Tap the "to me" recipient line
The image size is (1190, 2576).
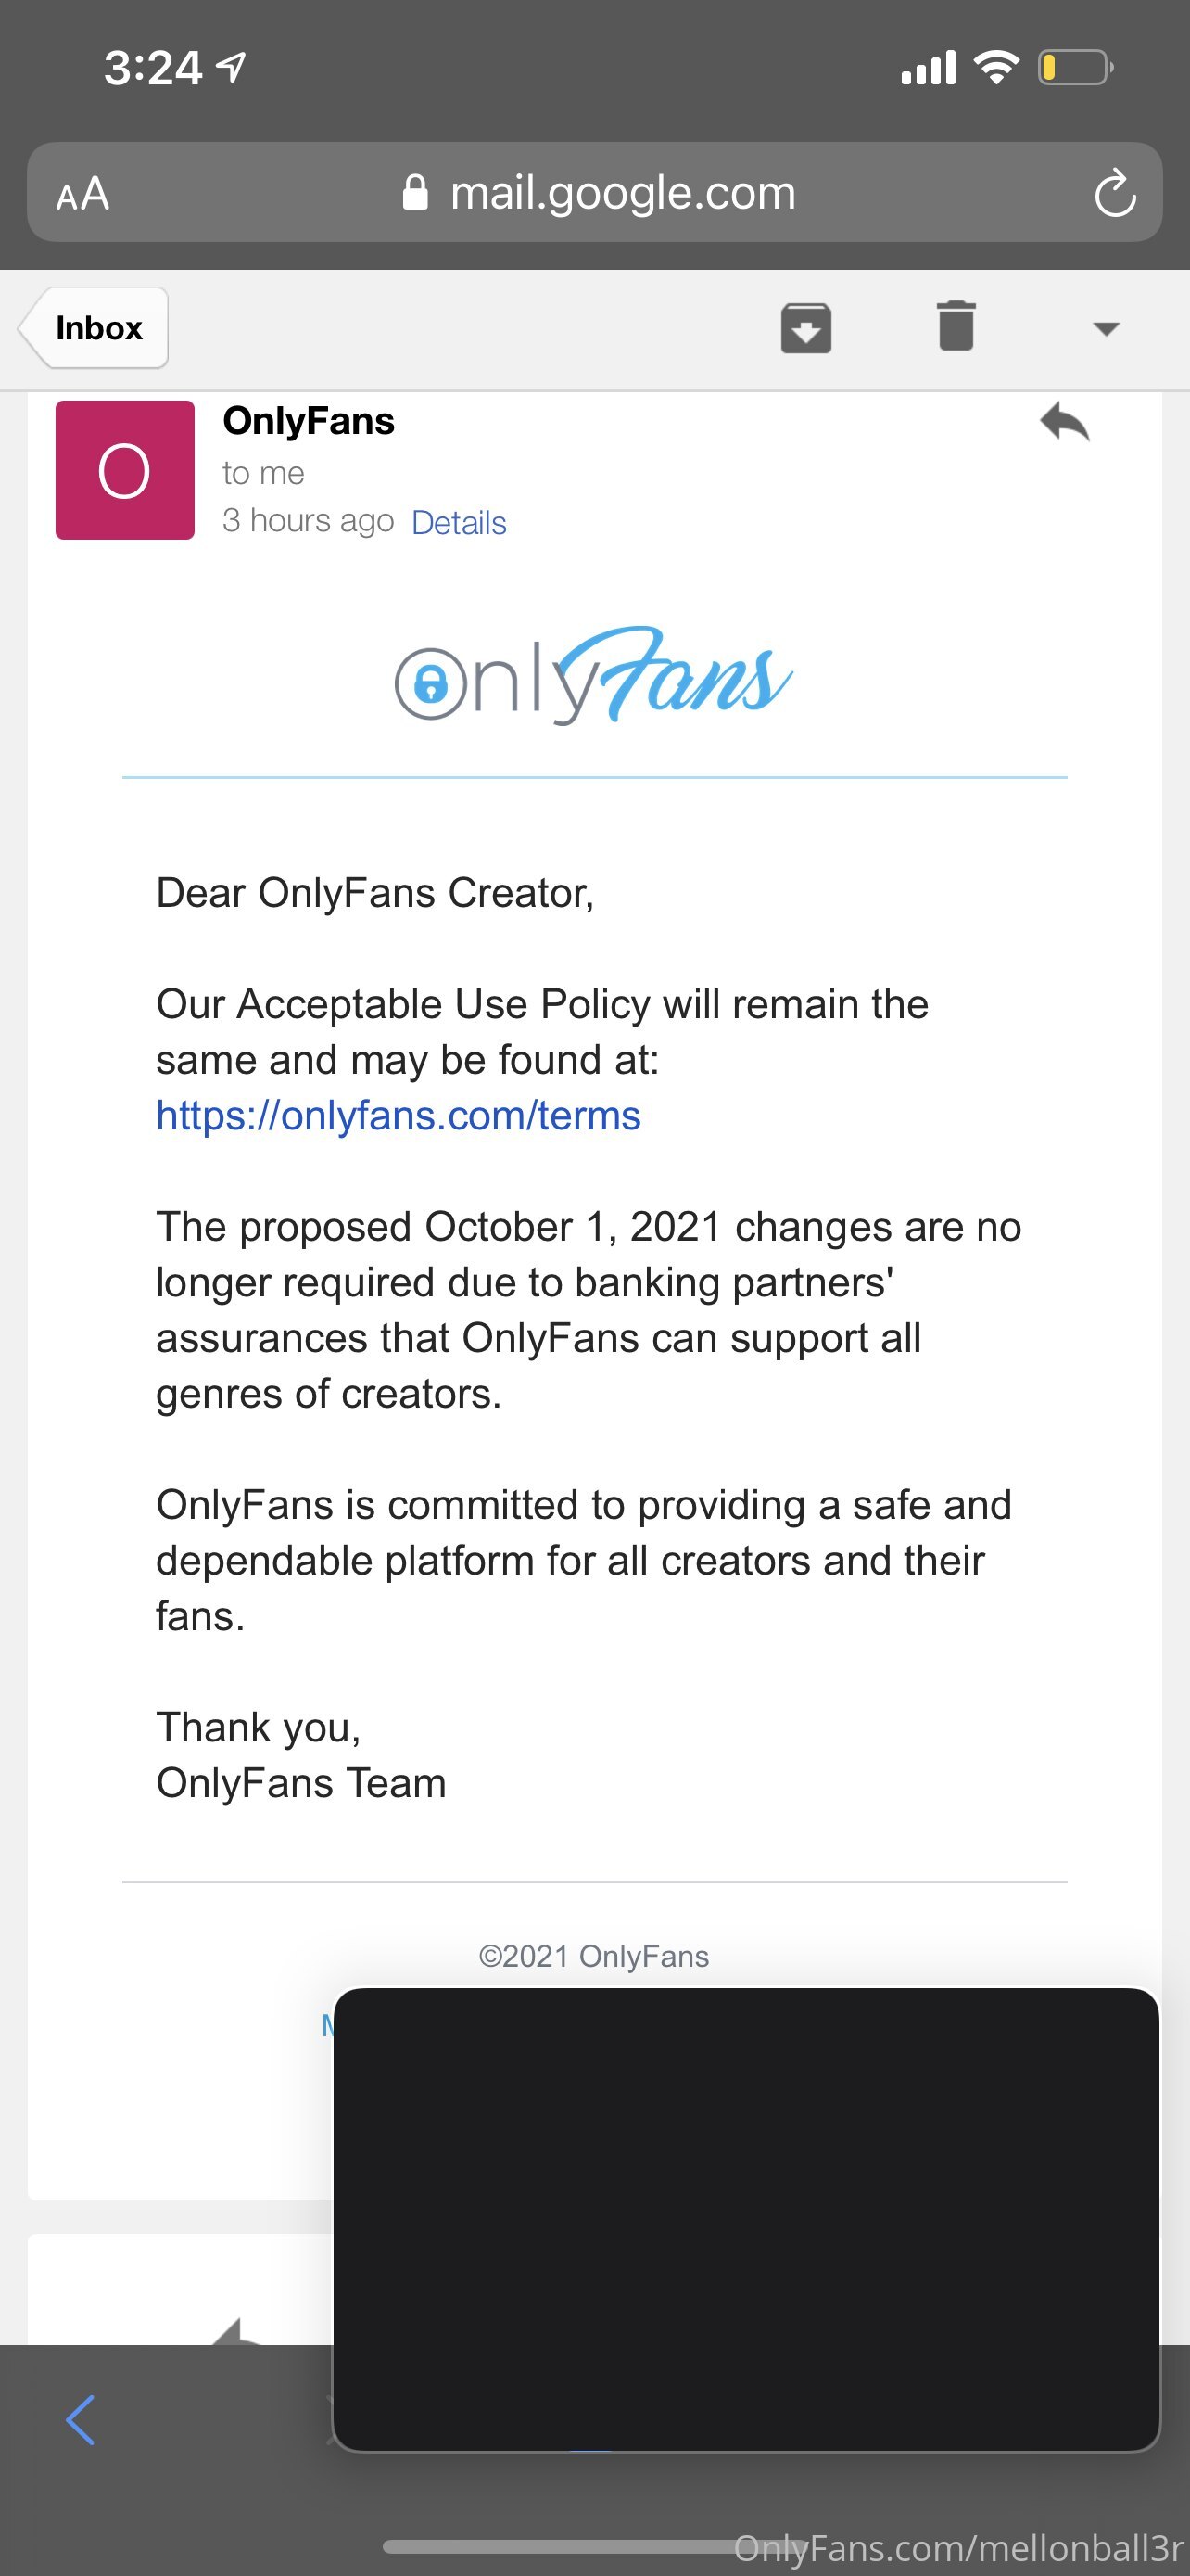pos(264,473)
